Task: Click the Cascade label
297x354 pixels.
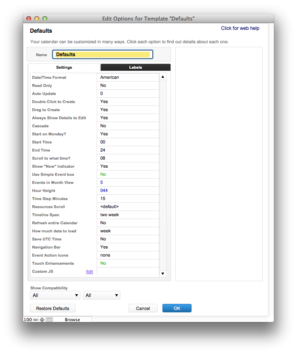Action: tap(40, 126)
